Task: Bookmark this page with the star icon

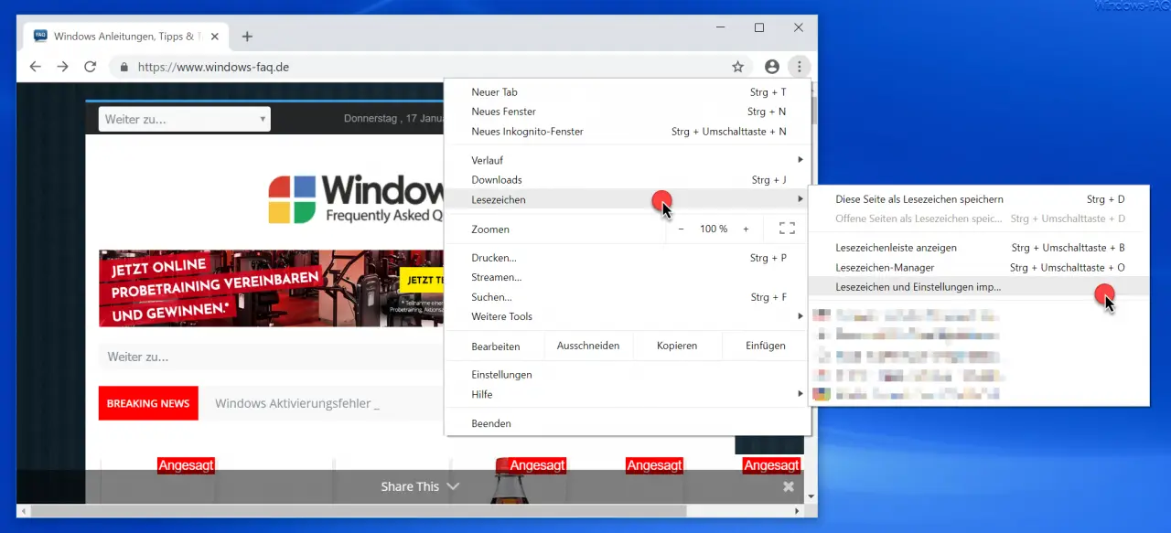Action: click(x=737, y=67)
